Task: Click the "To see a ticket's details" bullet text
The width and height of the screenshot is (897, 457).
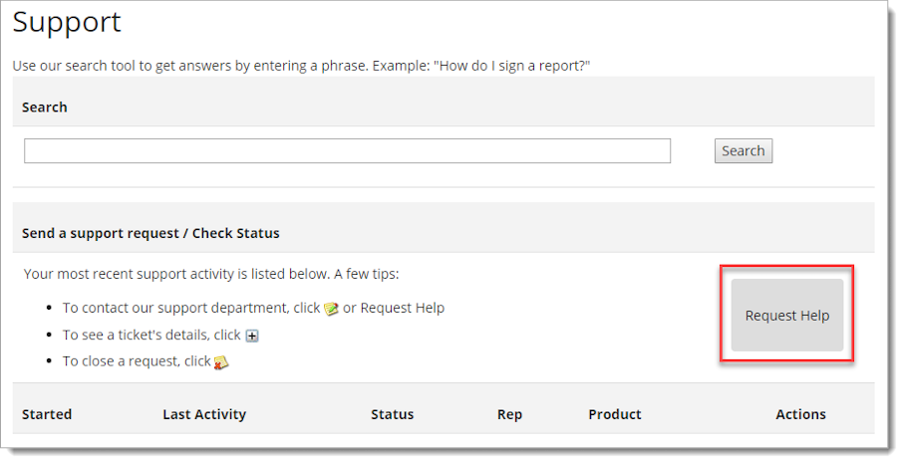Action: tap(151, 335)
